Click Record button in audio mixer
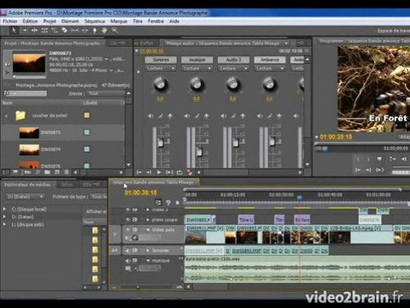 pyautogui.click(x=190, y=172)
